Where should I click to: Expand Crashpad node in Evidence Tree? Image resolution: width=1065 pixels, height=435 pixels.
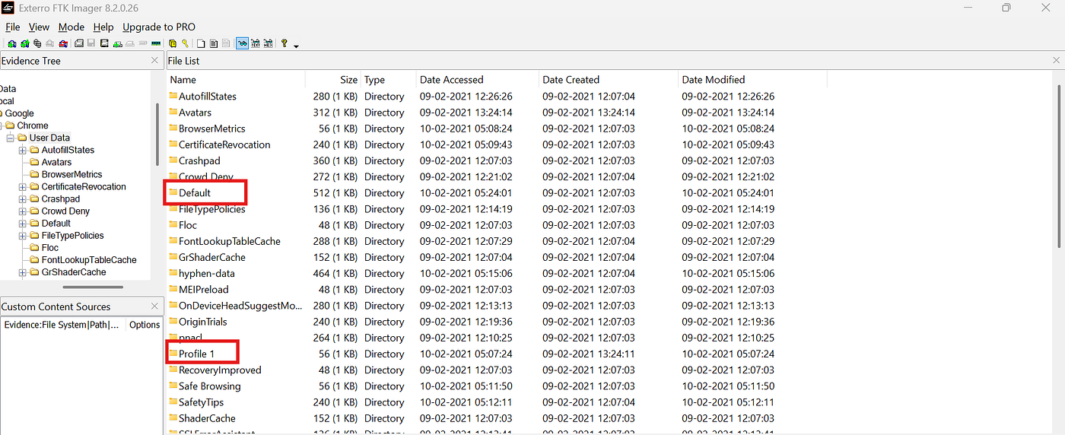23,198
